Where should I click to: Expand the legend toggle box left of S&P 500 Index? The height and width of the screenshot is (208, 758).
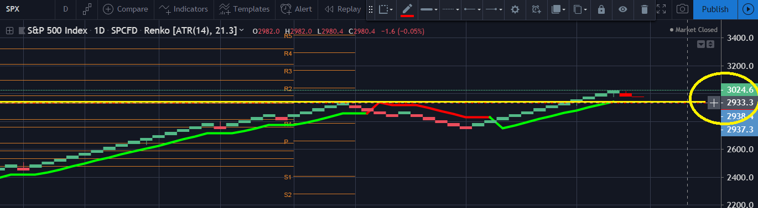pos(9,31)
